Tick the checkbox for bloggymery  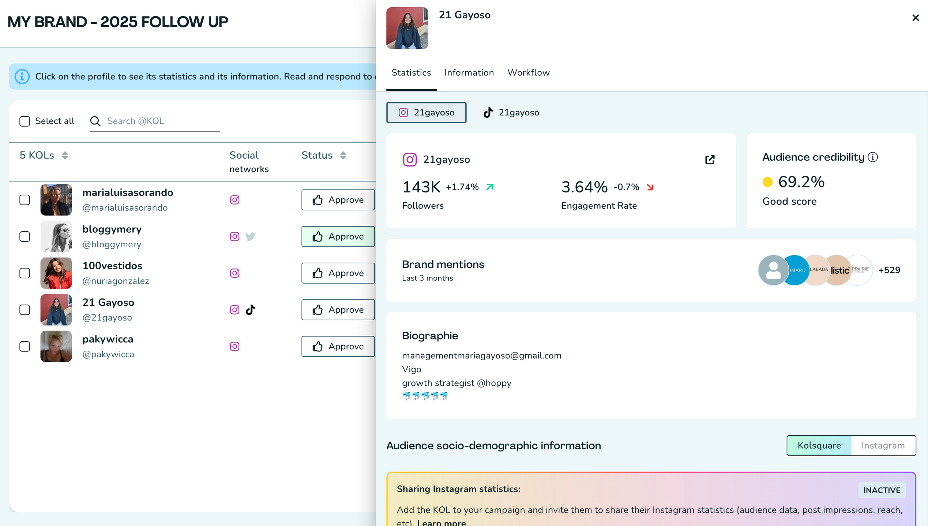(25, 236)
